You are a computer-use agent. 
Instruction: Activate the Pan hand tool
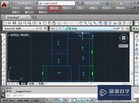pos(81,23)
